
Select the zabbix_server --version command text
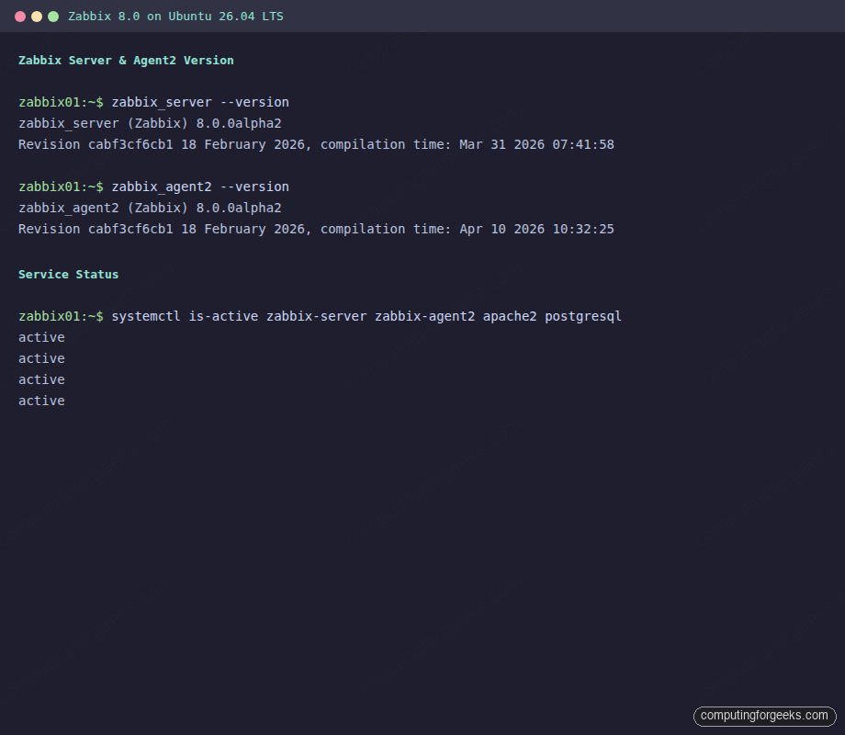[x=200, y=102]
